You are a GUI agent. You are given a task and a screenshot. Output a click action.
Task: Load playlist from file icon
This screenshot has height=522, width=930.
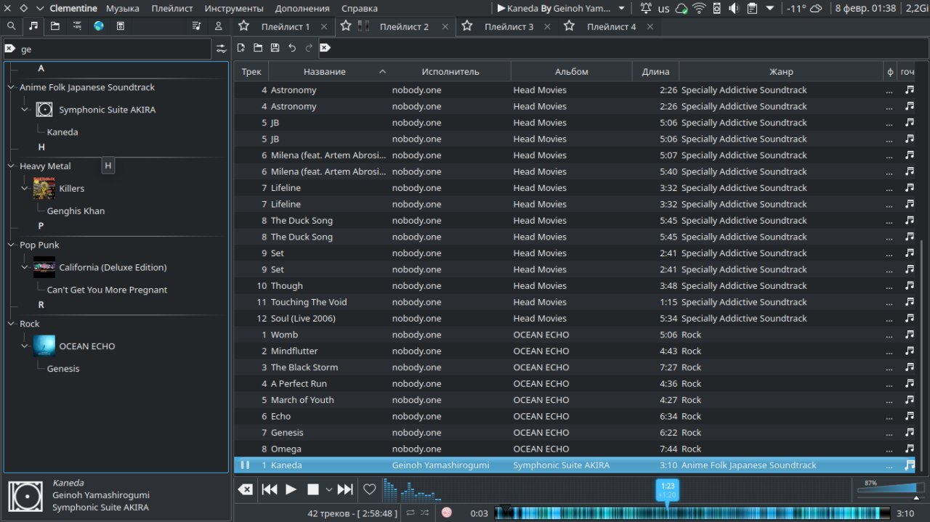[258, 48]
